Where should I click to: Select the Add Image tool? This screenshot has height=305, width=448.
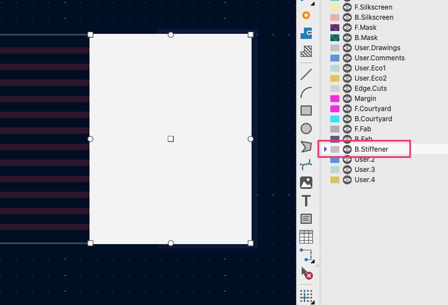[x=306, y=183]
